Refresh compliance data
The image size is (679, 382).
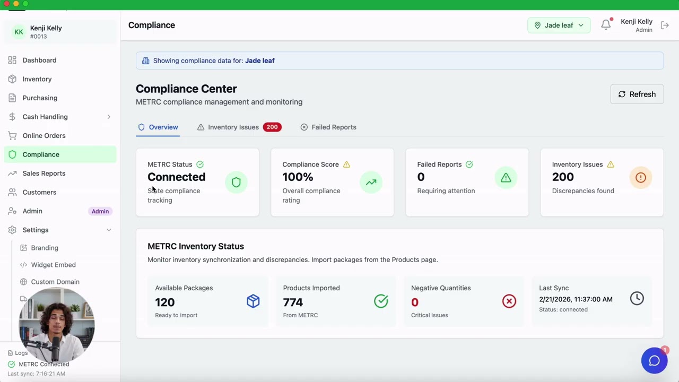(x=637, y=94)
